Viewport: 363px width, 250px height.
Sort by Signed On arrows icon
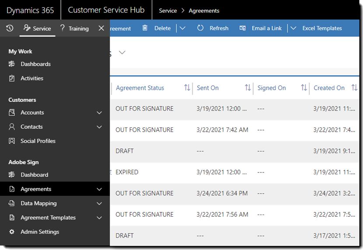(x=304, y=88)
